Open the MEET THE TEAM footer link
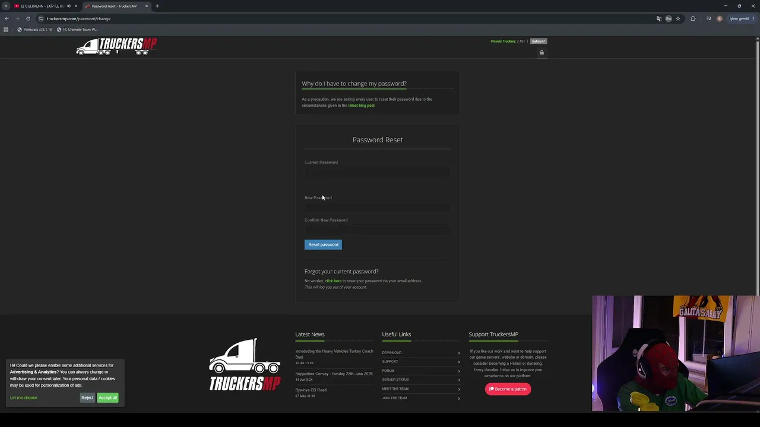The width and height of the screenshot is (760, 427). [395, 389]
